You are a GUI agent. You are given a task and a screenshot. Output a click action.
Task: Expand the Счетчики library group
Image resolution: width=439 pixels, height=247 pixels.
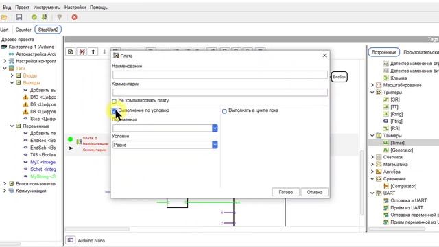(x=372, y=157)
